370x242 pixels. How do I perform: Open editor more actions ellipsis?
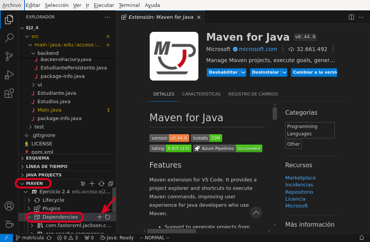tap(361, 17)
